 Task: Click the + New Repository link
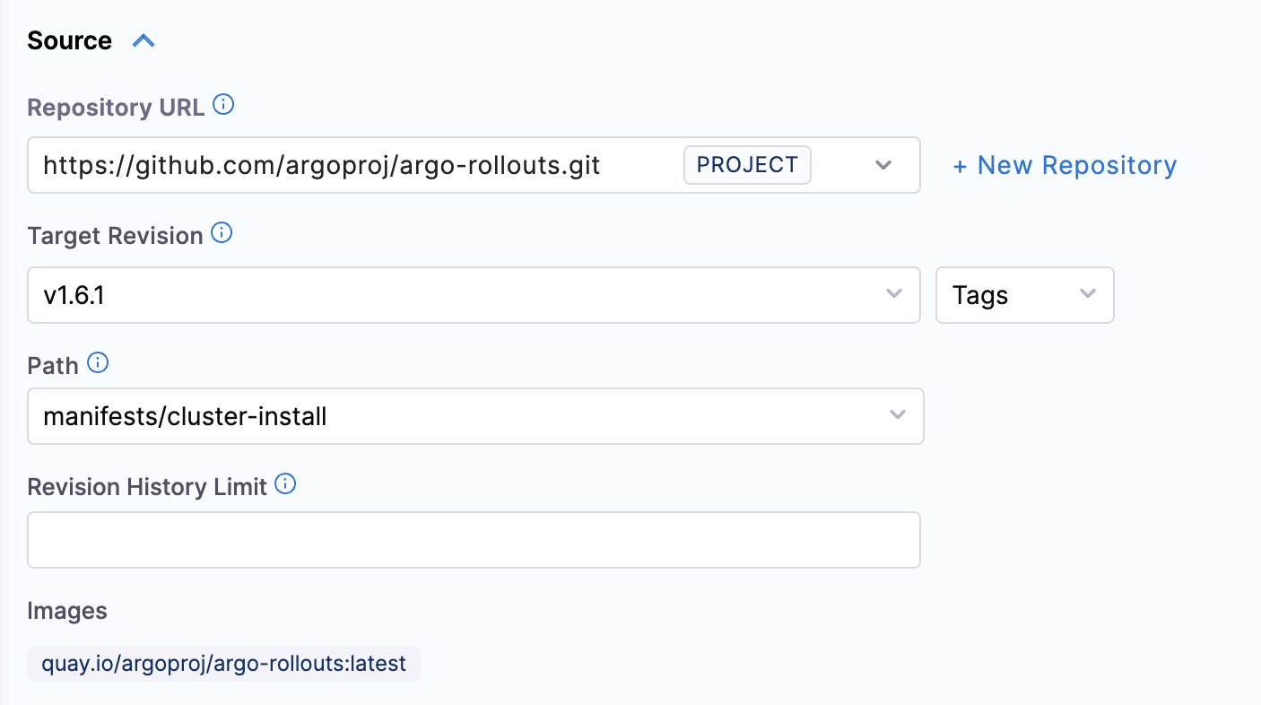1065,165
